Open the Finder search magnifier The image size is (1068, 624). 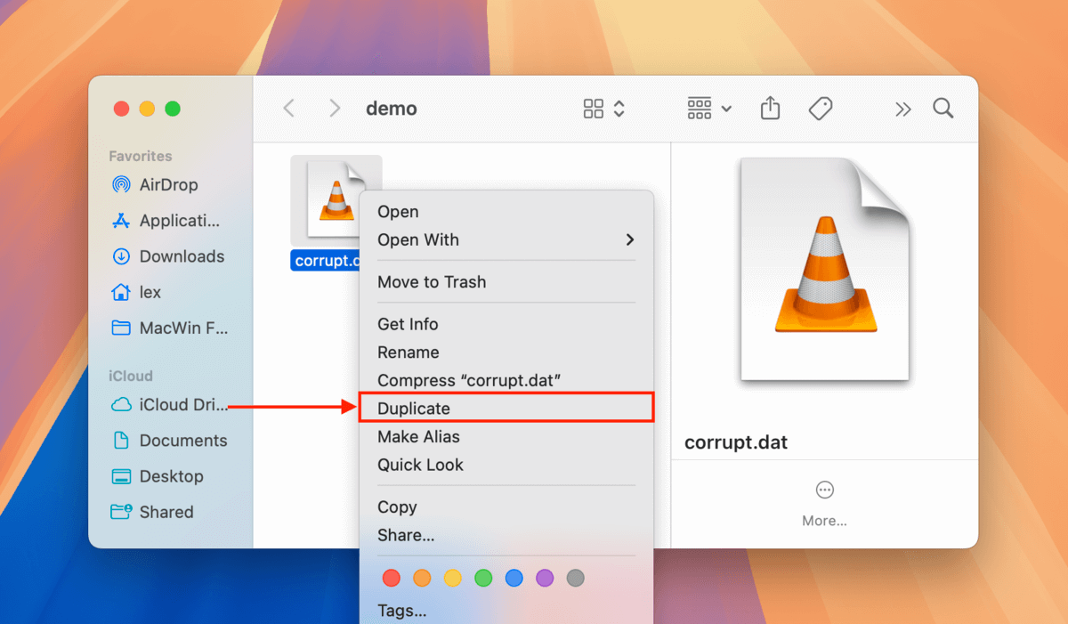(x=943, y=109)
